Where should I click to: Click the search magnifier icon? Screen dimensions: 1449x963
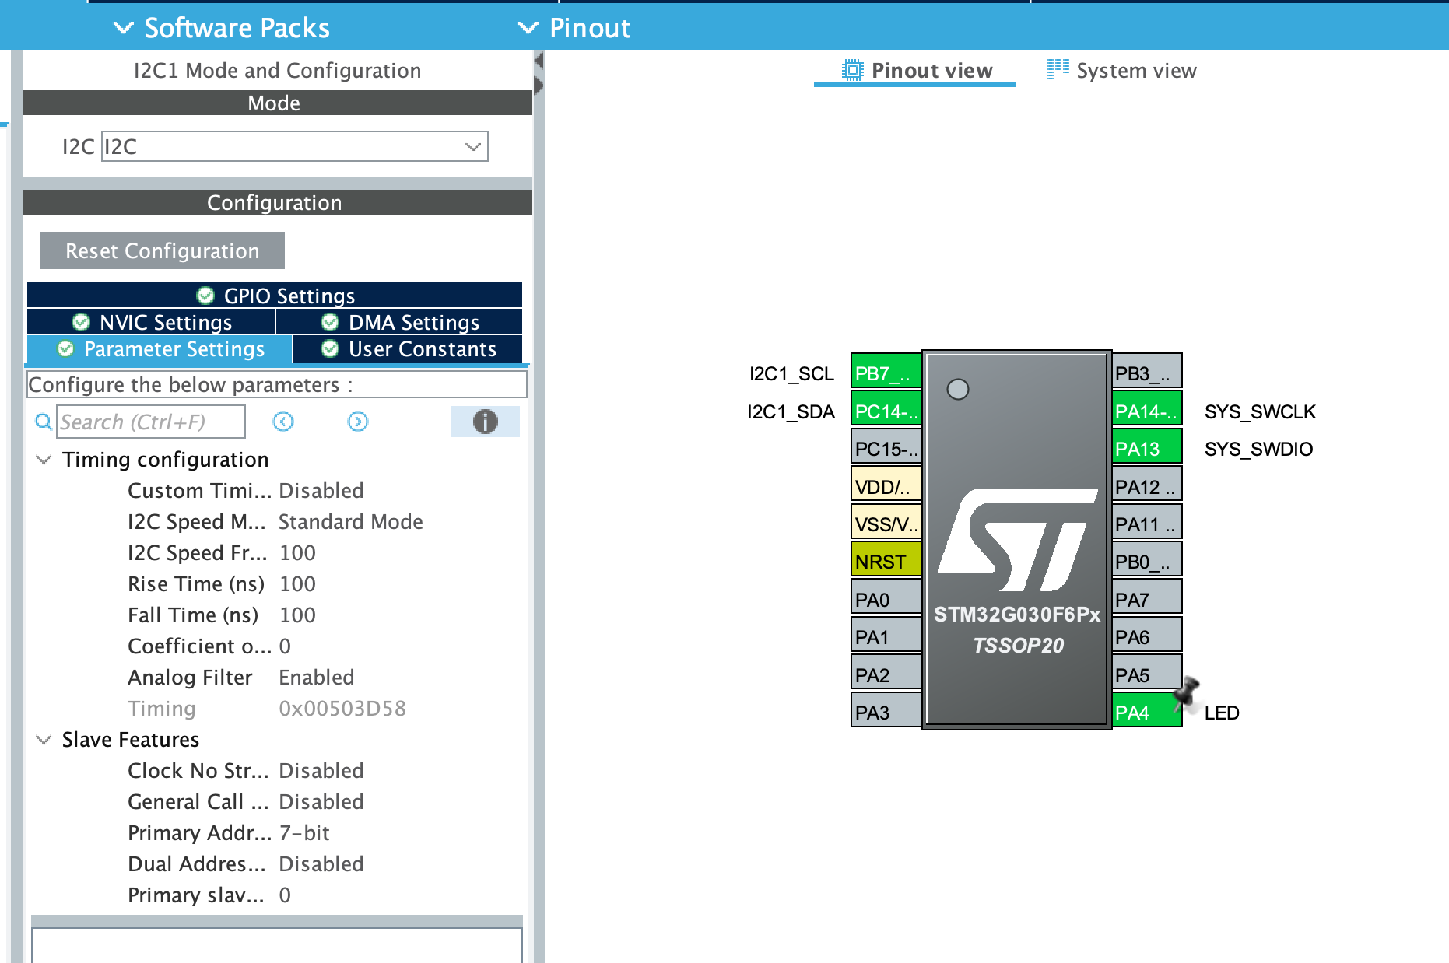pyautogui.click(x=43, y=422)
